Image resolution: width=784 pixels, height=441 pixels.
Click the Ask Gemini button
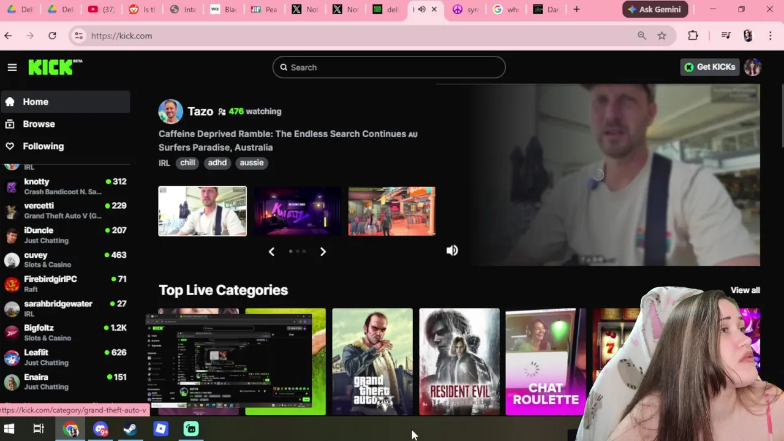pyautogui.click(x=655, y=9)
